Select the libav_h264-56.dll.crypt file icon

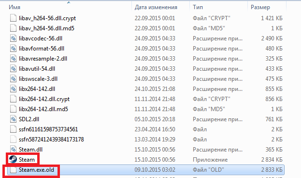[x=13, y=18]
